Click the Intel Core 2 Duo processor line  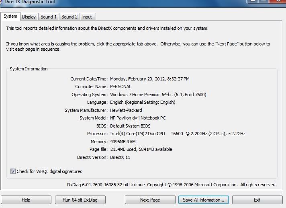178,134
